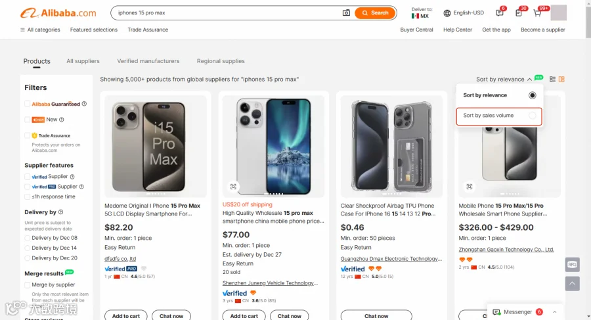Enable the Alibaba Guaranteed checkbox
Screen dimensions: 591x320
point(27,104)
